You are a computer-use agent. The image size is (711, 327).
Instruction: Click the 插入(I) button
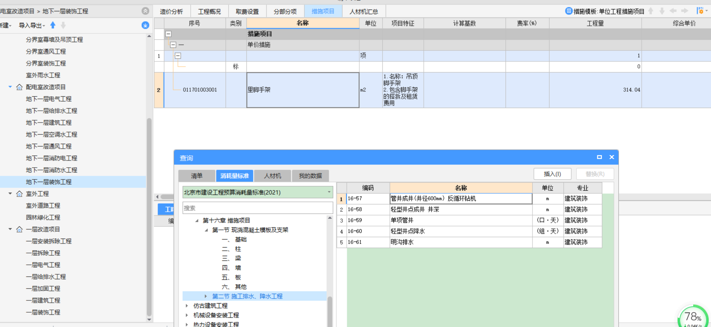553,174
